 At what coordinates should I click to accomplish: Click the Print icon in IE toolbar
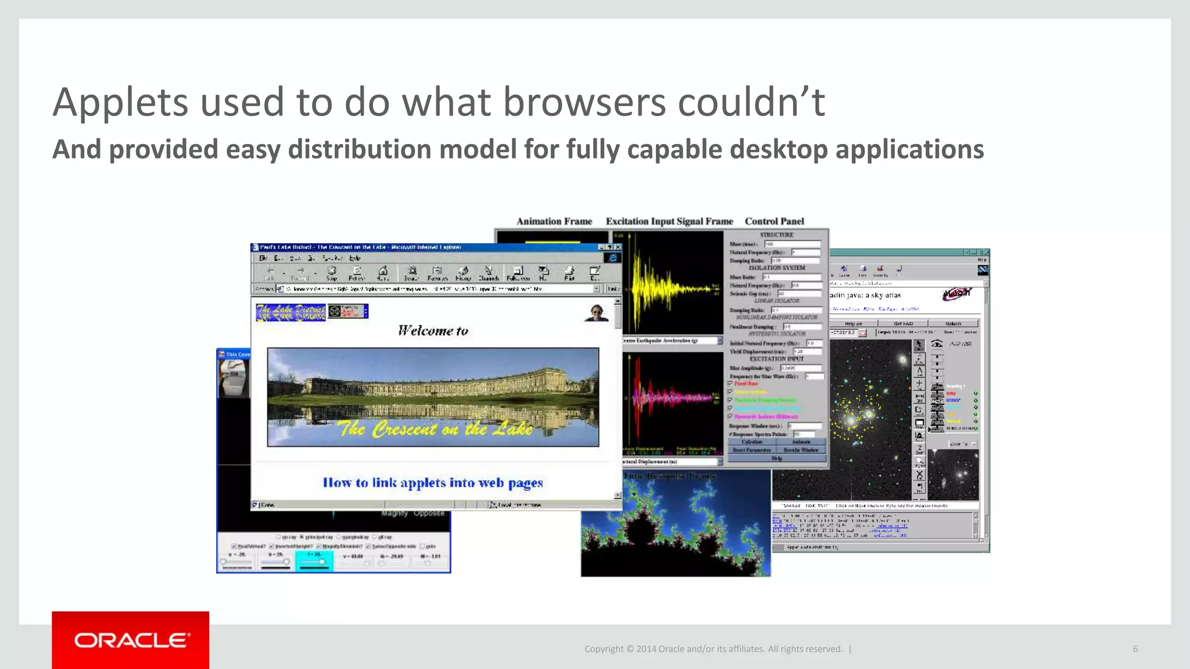point(569,272)
